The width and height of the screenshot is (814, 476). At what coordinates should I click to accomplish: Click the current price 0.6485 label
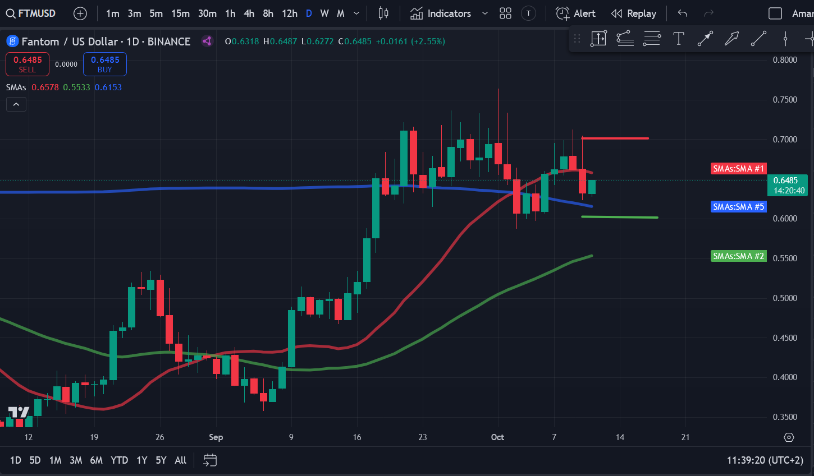click(x=788, y=185)
